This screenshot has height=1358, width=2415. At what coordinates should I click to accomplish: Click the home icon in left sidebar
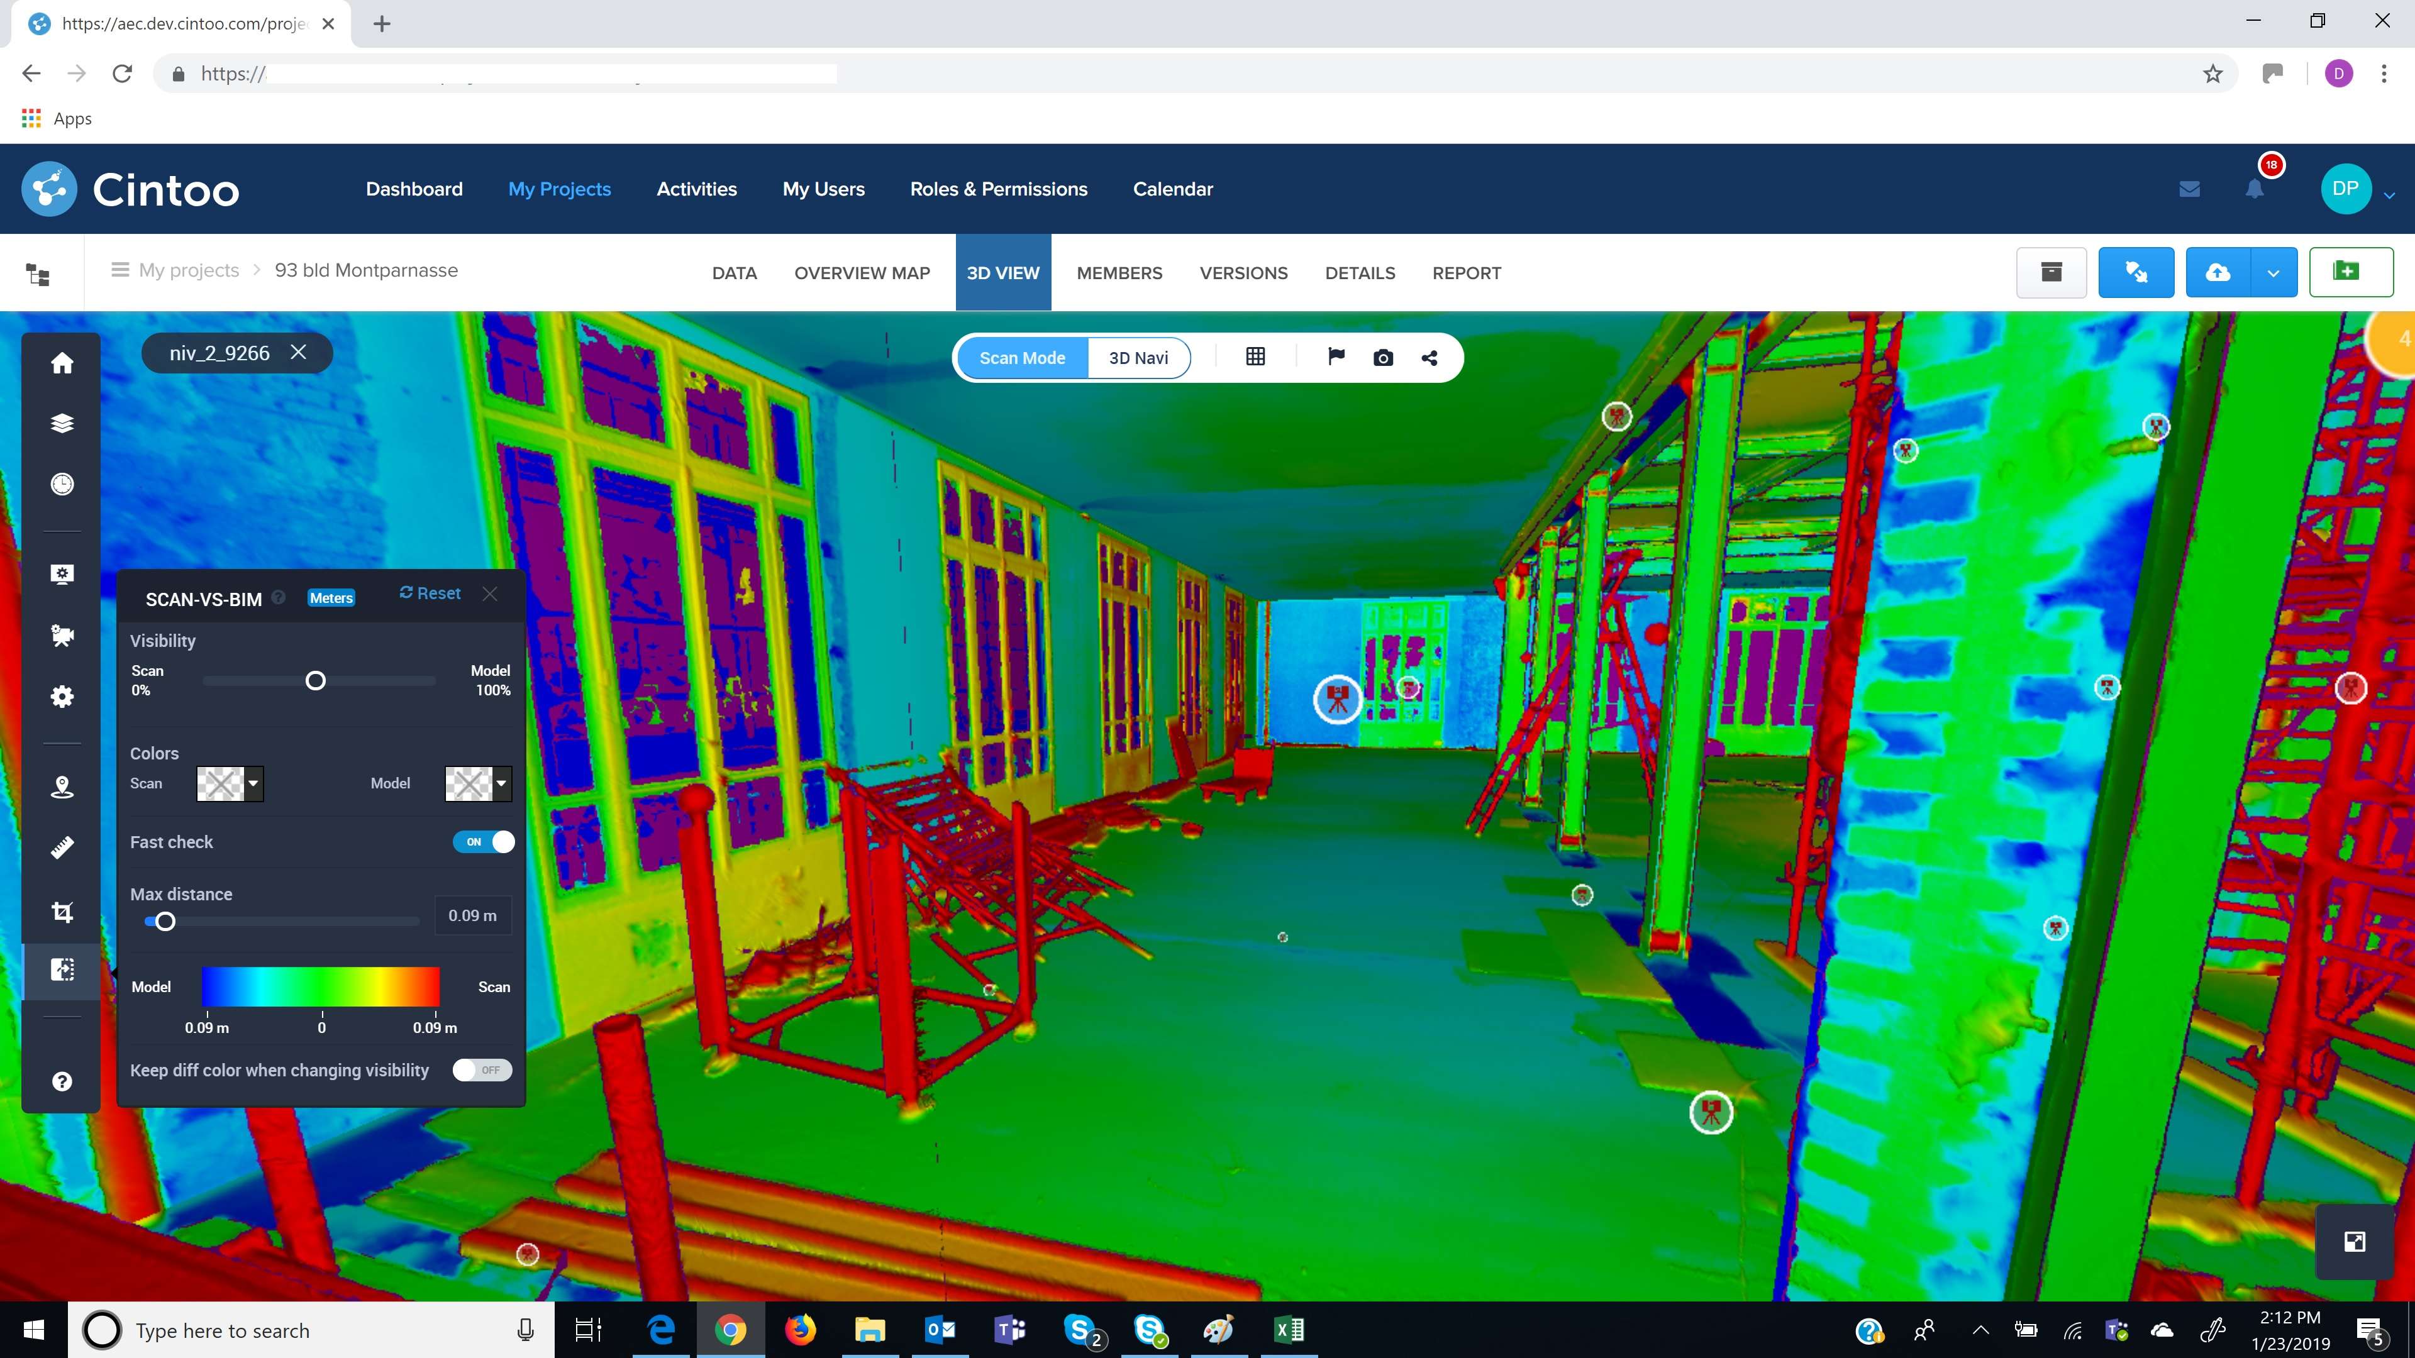coord(62,363)
